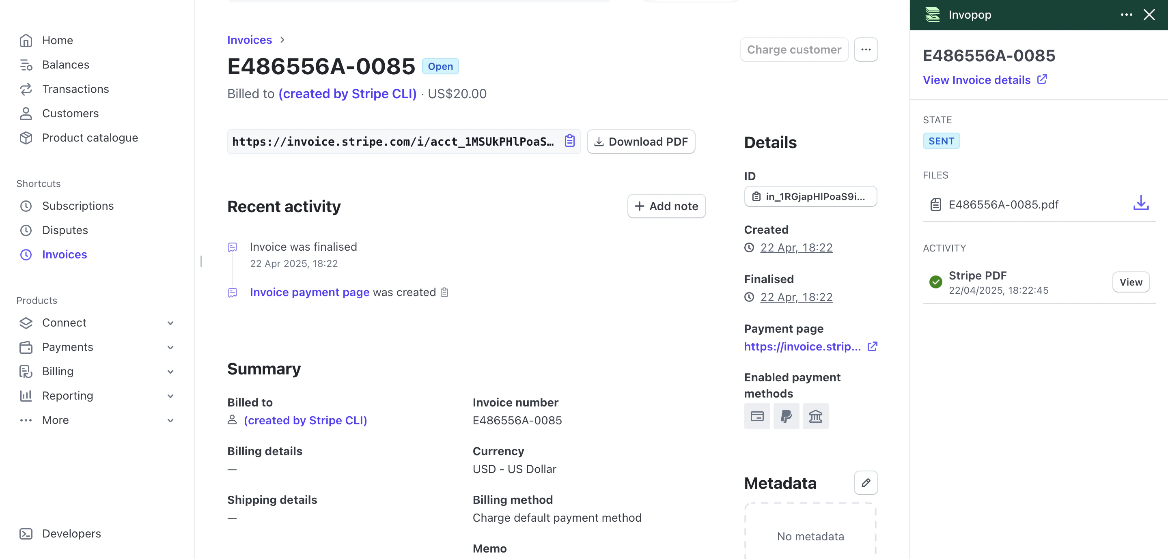Copy the invoice URL with the clipboard icon
1168x559 pixels.
[x=569, y=141]
